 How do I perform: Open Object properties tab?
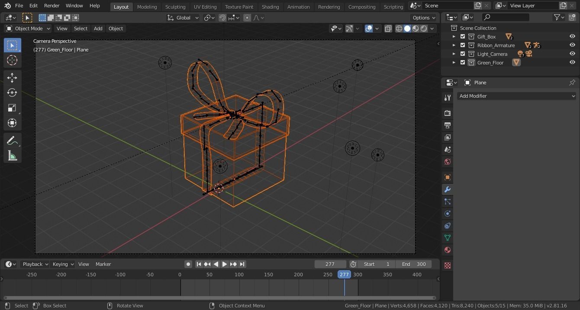pyautogui.click(x=447, y=177)
